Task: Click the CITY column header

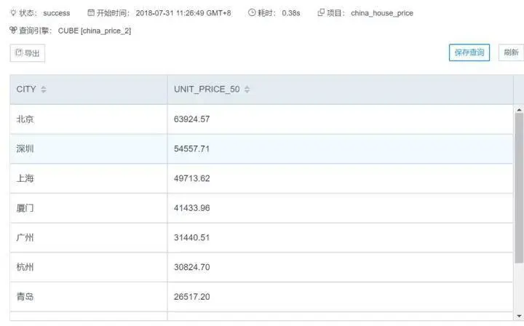Action: pos(89,90)
